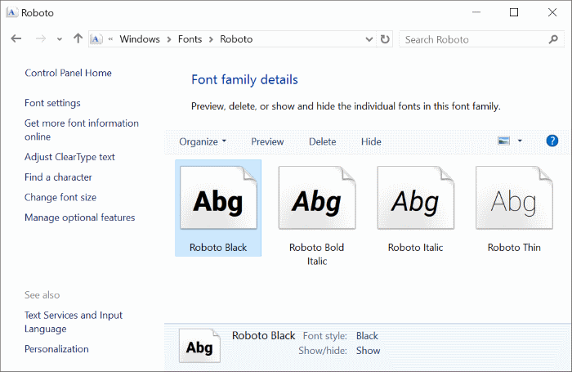Click Preview in the toolbar

[267, 141]
